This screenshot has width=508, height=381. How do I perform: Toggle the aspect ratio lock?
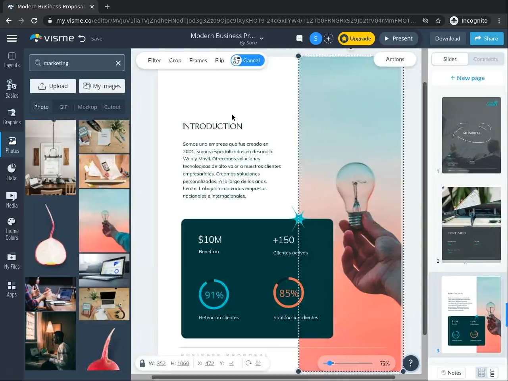[x=142, y=363]
